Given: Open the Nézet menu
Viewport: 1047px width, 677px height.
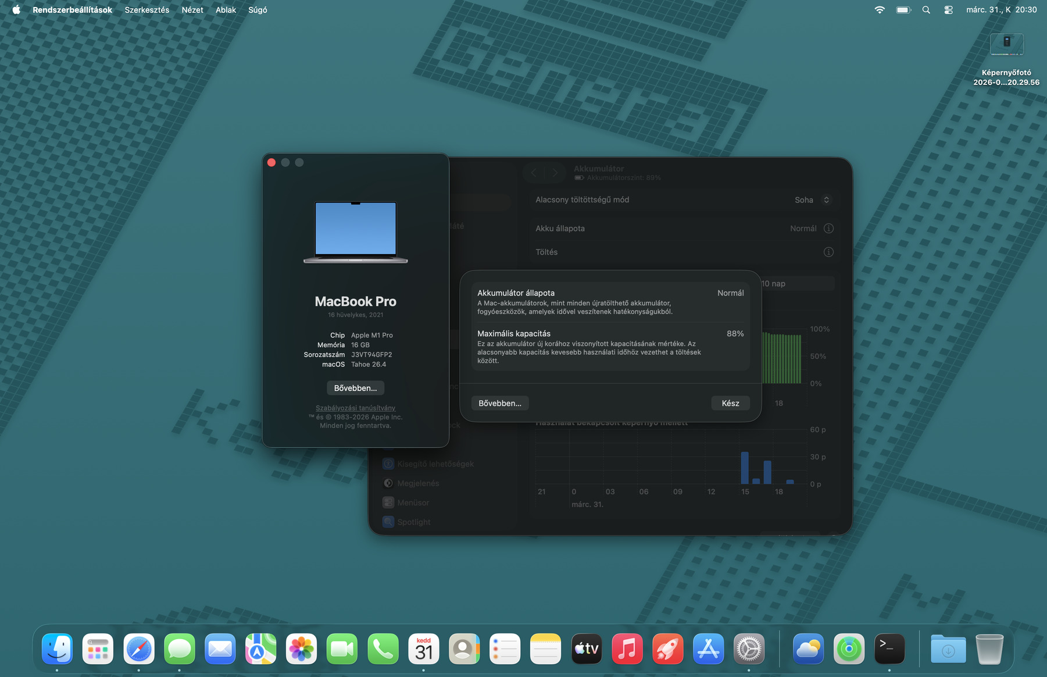Looking at the screenshot, I should pos(192,10).
